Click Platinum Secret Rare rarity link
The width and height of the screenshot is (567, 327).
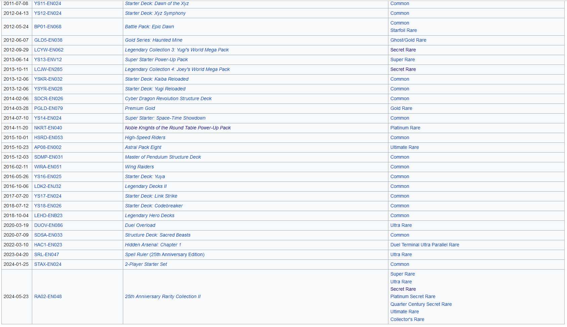point(413,296)
